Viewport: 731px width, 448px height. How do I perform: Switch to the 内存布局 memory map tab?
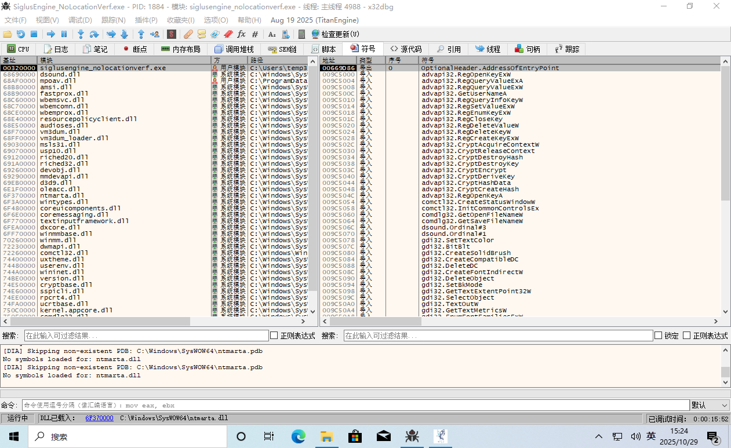coord(180,49)
